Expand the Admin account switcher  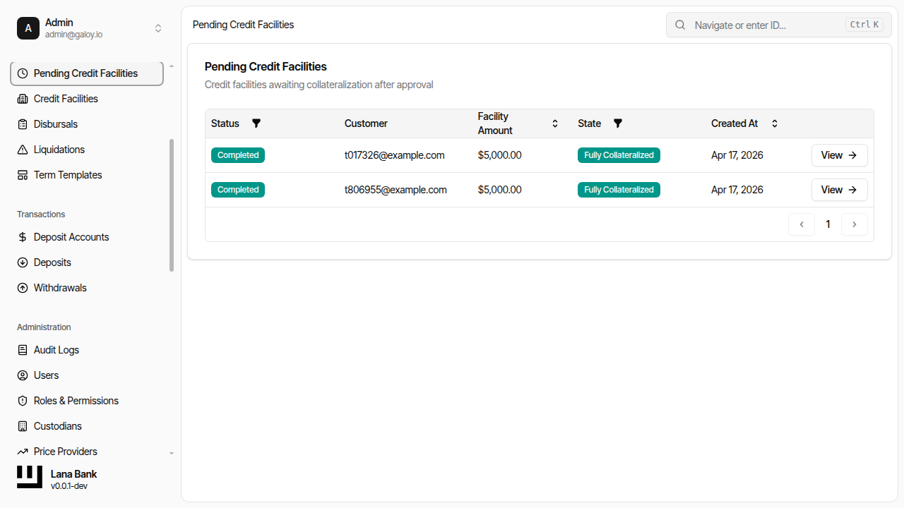point(158,28)
